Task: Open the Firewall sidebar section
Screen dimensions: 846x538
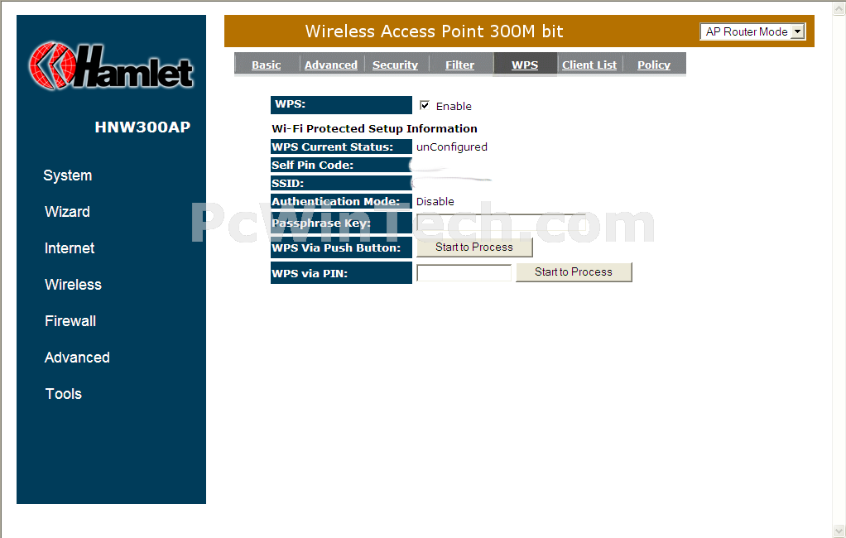Action: (70, 321)
